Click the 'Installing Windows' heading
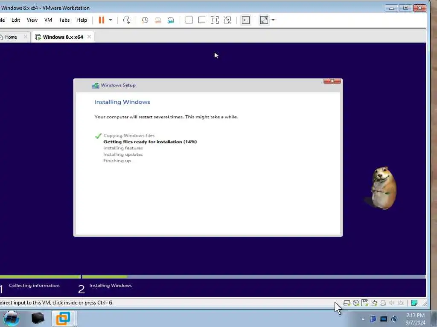The width and height of the screenshot is (437, 327). click(122, 102)
